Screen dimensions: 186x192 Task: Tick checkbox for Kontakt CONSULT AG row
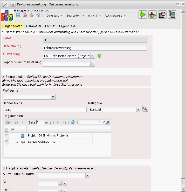point(7,142)
